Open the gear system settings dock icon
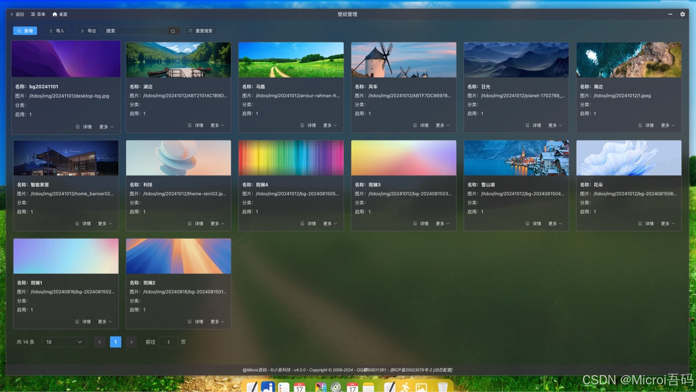The image size is (696, 392). coord(336,387)
